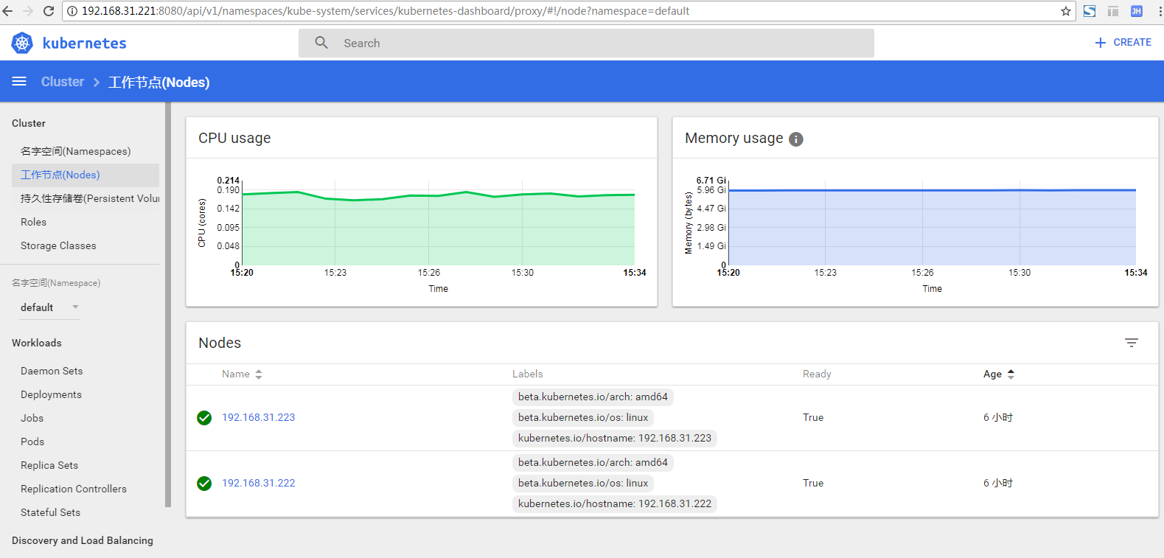The width and height of the screenshot is (1164, 558).
Task: Click the search magnifier icon
Action: point(321,43)
